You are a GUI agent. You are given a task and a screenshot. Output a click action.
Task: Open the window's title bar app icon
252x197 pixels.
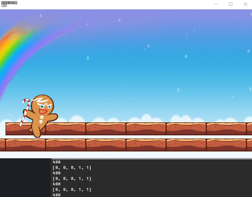pos(4,5)
